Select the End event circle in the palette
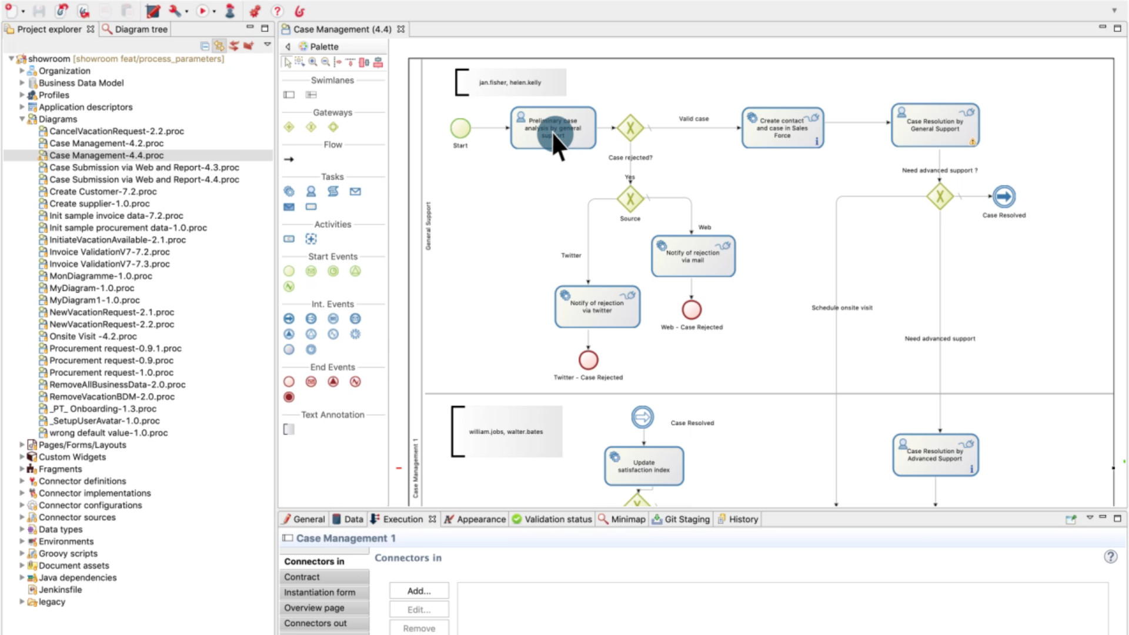Image resolution: width=1129 pixels, height=635 pixels. (x=289, y=382)
